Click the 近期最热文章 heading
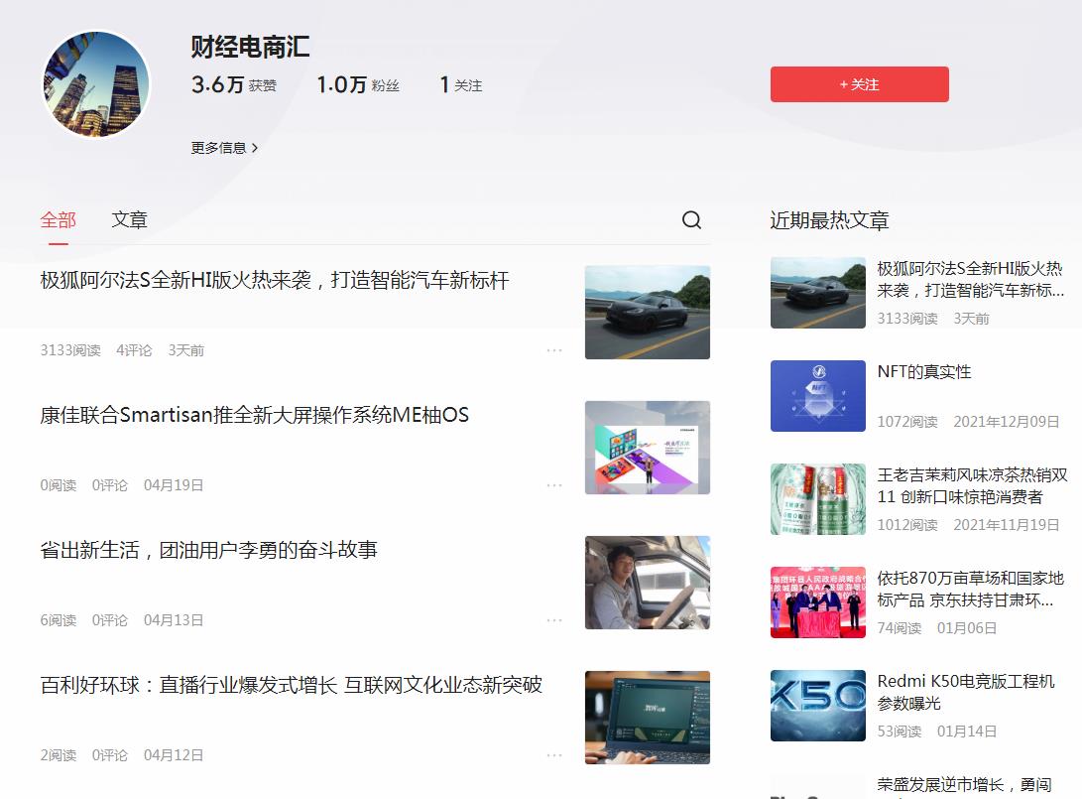 pyautogui.click(x=829, y=220)
